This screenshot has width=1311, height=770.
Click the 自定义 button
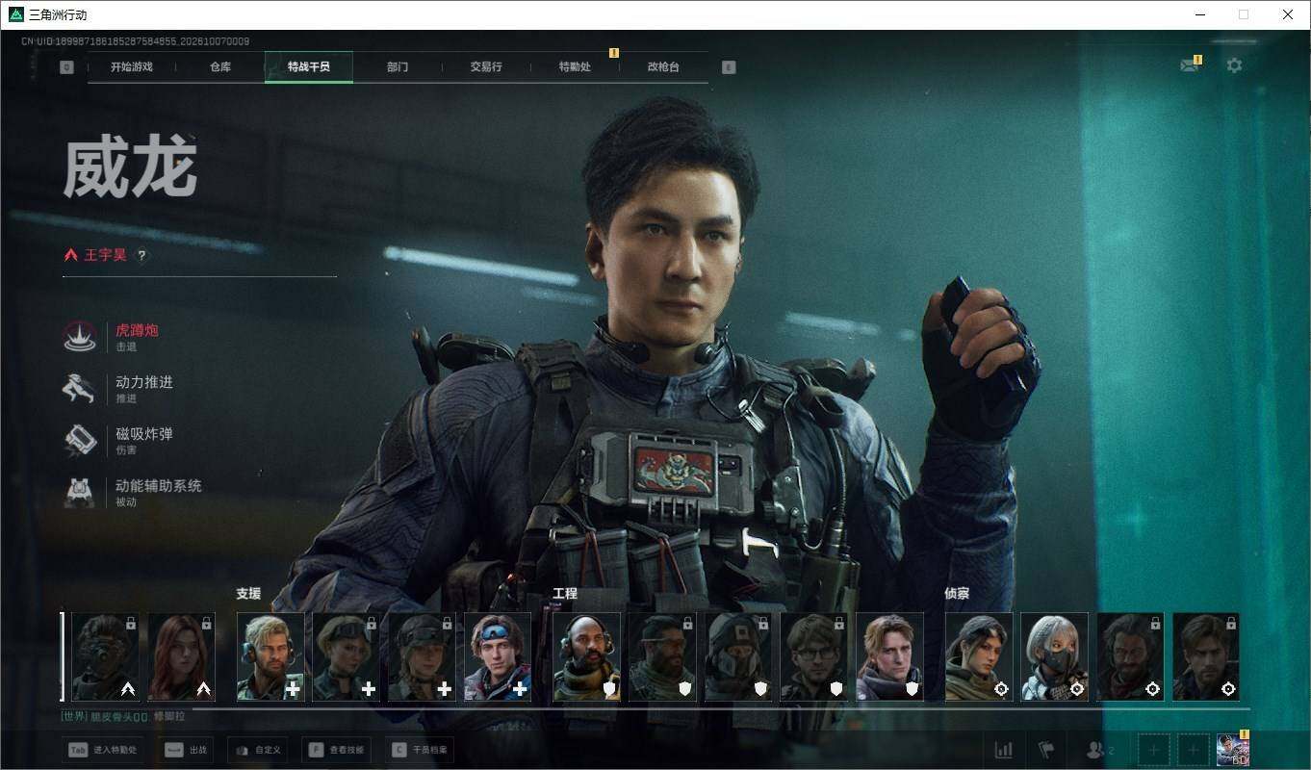[x=258, y=750]
